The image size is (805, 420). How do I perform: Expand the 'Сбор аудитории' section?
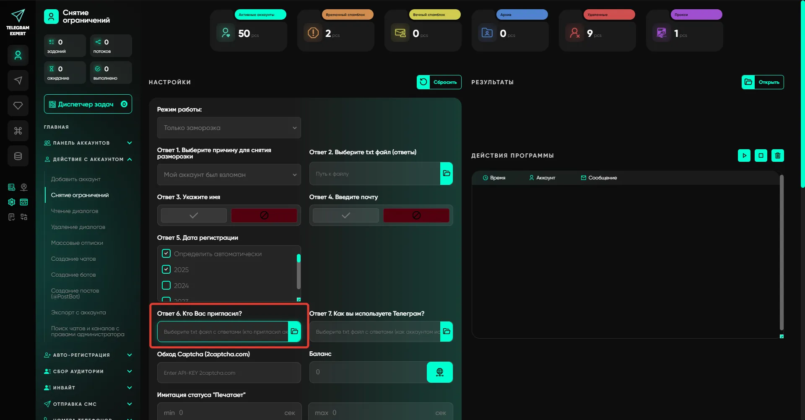(x=88, y=371)
